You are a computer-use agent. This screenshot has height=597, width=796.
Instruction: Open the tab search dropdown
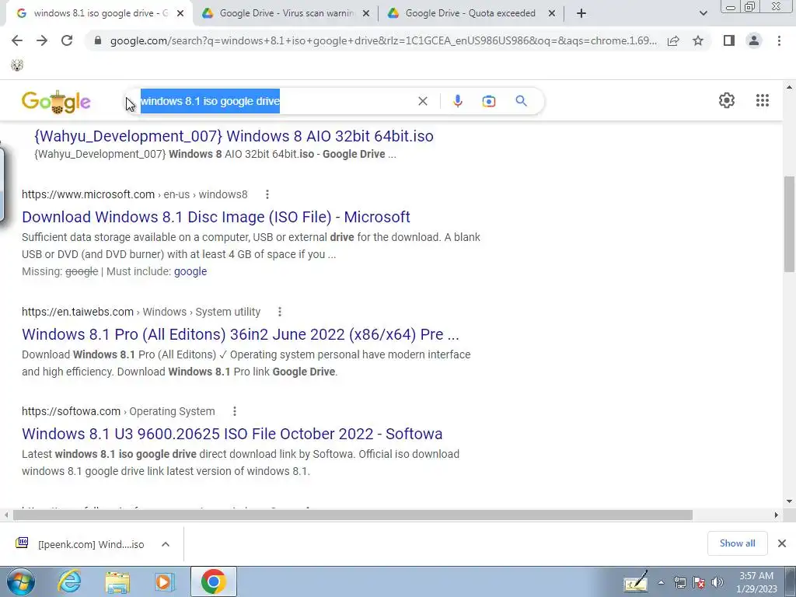[x=703, y=14]
